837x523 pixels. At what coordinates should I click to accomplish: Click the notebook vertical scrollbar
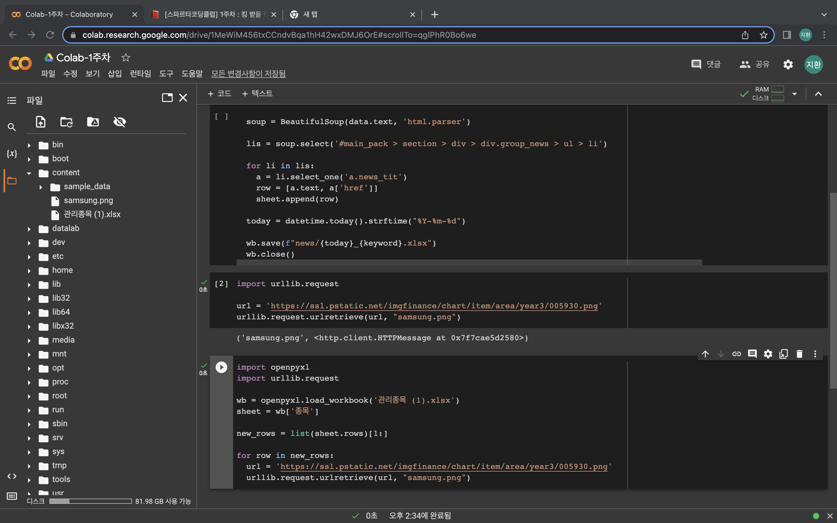pos(833,291)
